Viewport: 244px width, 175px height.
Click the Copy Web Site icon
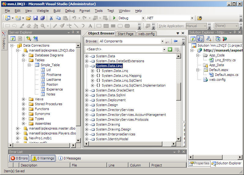tap(218, 39)
